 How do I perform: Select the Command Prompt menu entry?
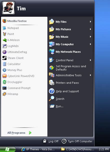[24, 88]
